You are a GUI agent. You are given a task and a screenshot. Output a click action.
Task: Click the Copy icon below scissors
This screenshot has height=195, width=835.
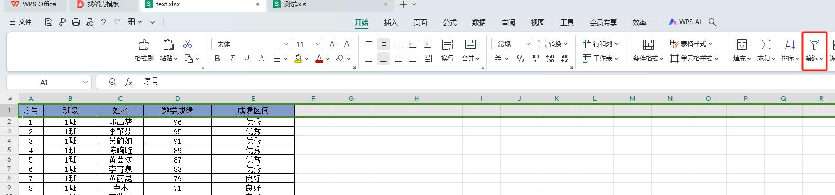click(189, 59)
